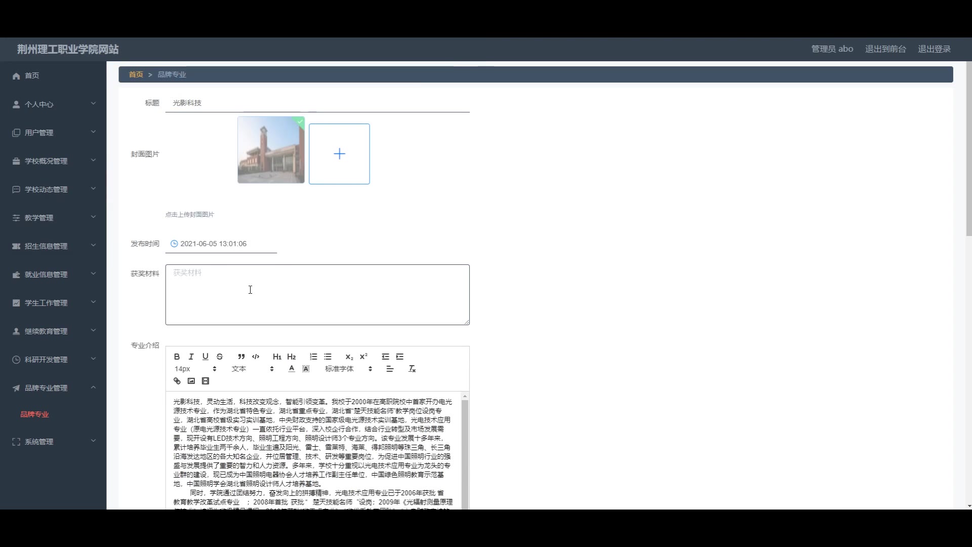Clear text formatting
Screen dimensions: 972x547
[x=412, y=369]
